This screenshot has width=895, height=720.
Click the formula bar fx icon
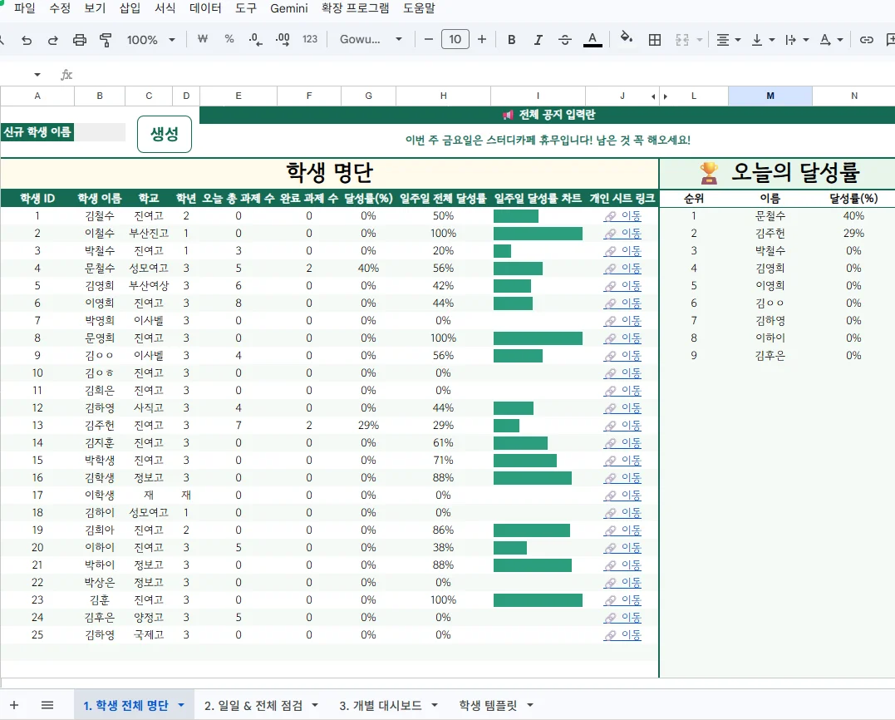pos(66,75)
